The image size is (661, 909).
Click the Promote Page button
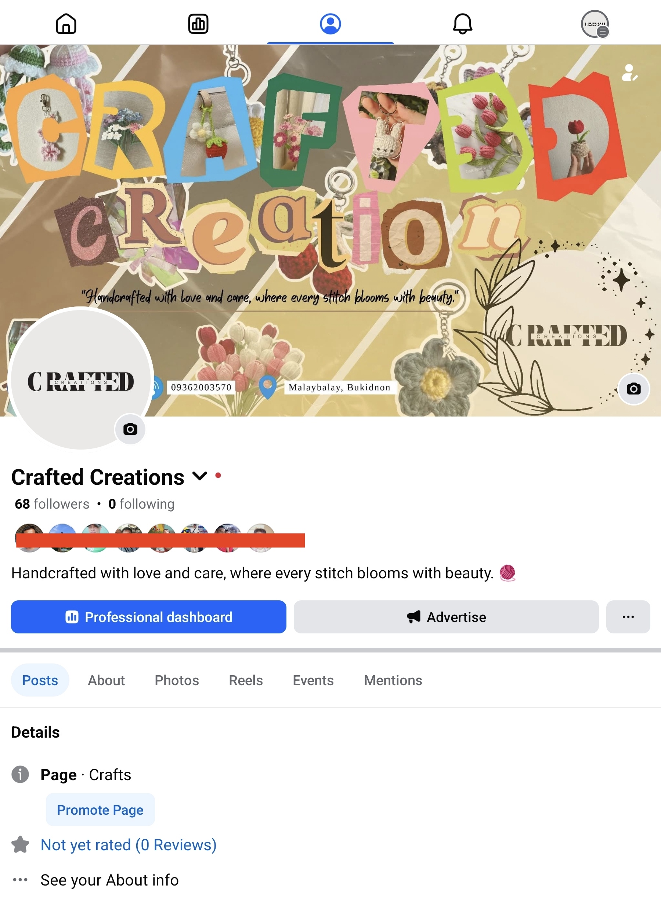(x=100, y=810)
